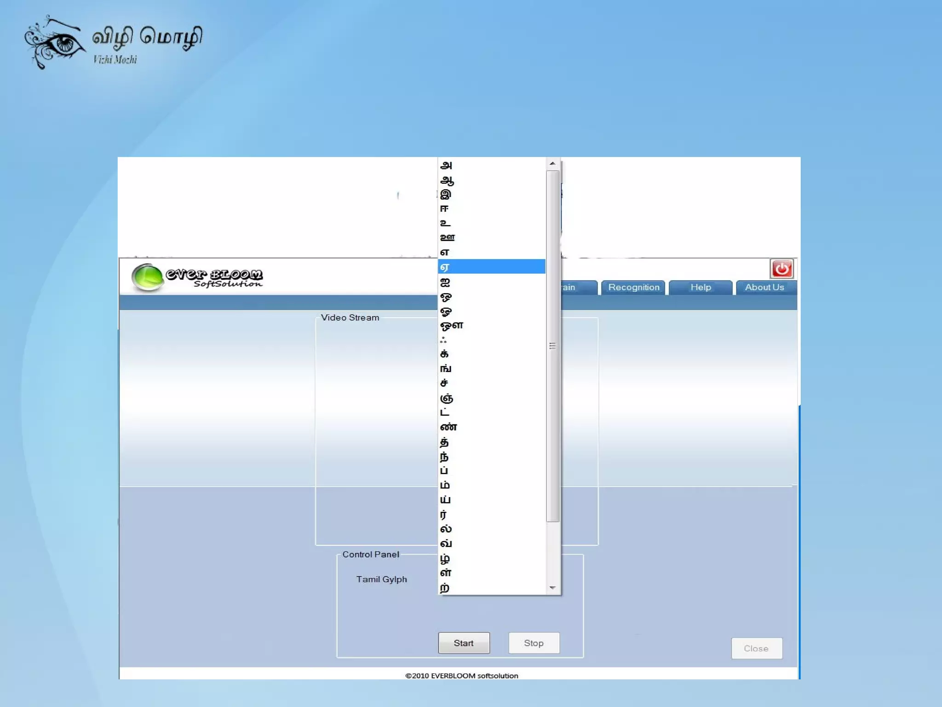Click the glyph list scrollbar thumb

(x=552, y=346)
